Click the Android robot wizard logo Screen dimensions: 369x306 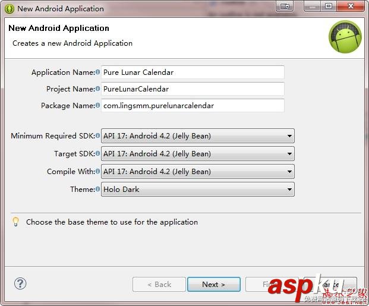345,37
